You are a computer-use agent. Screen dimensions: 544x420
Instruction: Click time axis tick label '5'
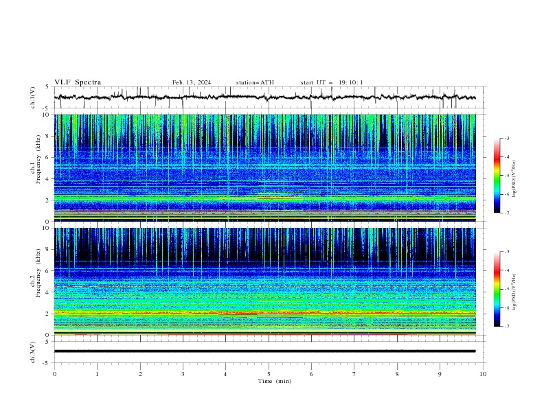tap(269, 374)
